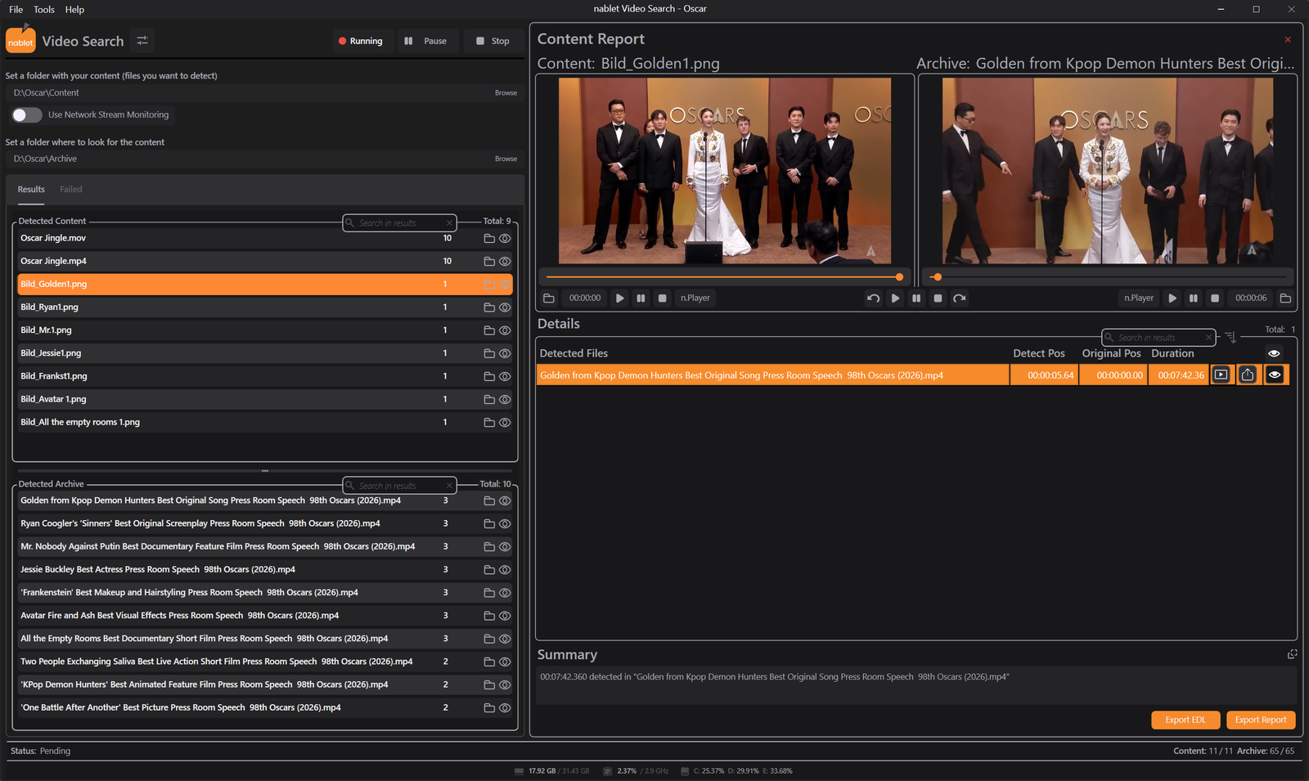
Task: Select 'Frankenstein' Best Makeup and Hairstyling row
Action: [265, 593]
